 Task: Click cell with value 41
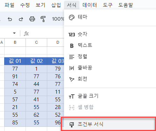point(36,100)
